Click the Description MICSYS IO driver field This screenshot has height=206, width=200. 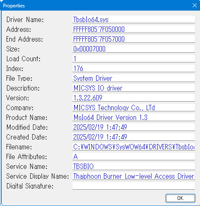pyautogui.click(x=134, y=88)
